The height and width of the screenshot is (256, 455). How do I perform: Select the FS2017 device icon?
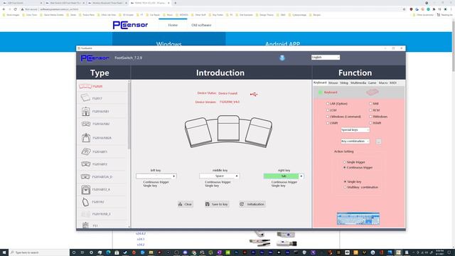[85, 98]
